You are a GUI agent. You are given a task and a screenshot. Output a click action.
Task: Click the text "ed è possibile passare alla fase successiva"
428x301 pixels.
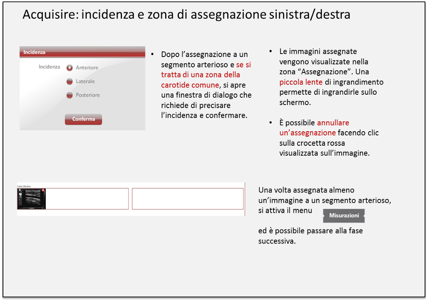(x=311, y=236)
